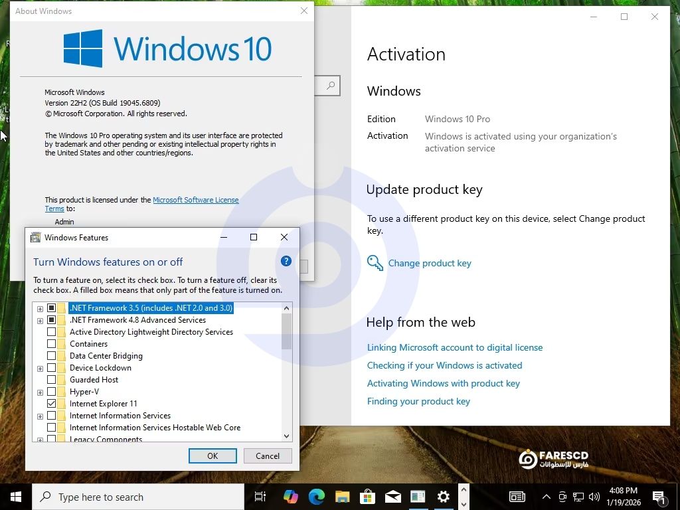Viewport: 680px width, 510px height.
Task: Uncheck the Internet Explorer 11 checkbox
Action: [x=51, y=404]
